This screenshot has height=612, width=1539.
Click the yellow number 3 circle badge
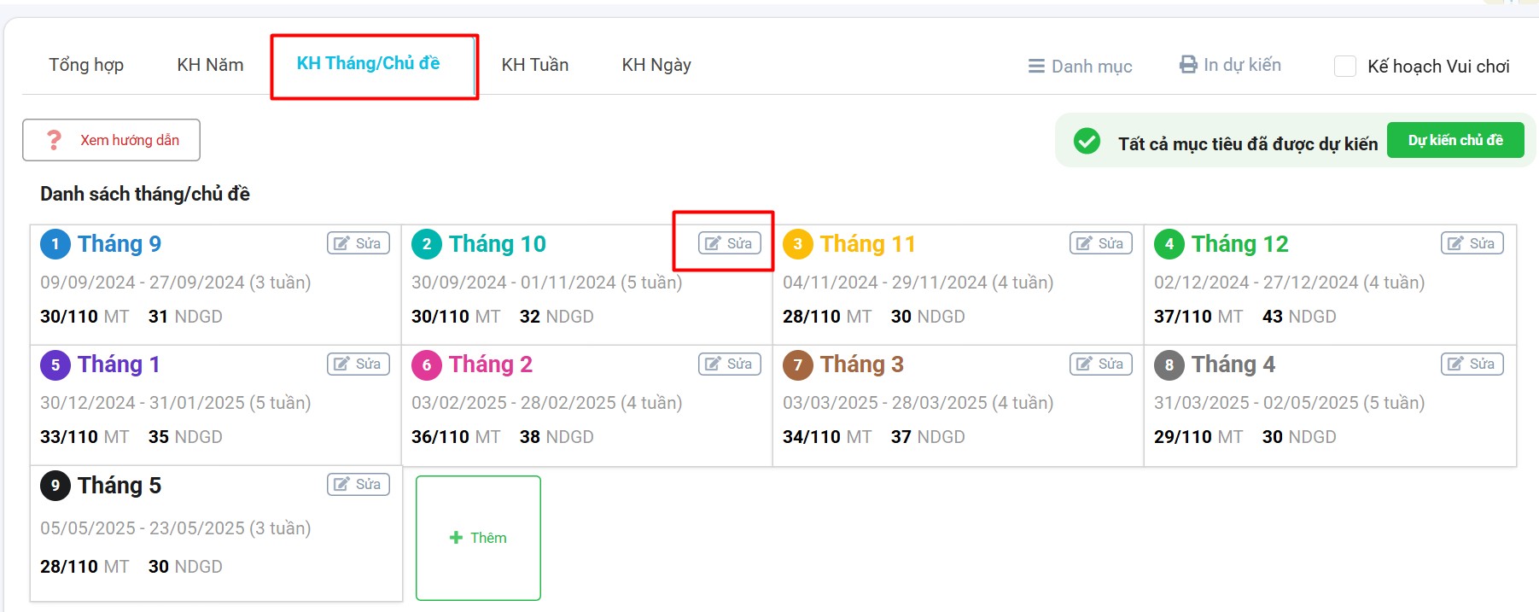point(797,244)
